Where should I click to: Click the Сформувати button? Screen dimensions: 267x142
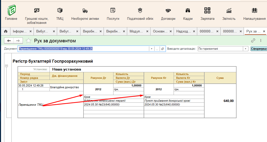[258, 49]
